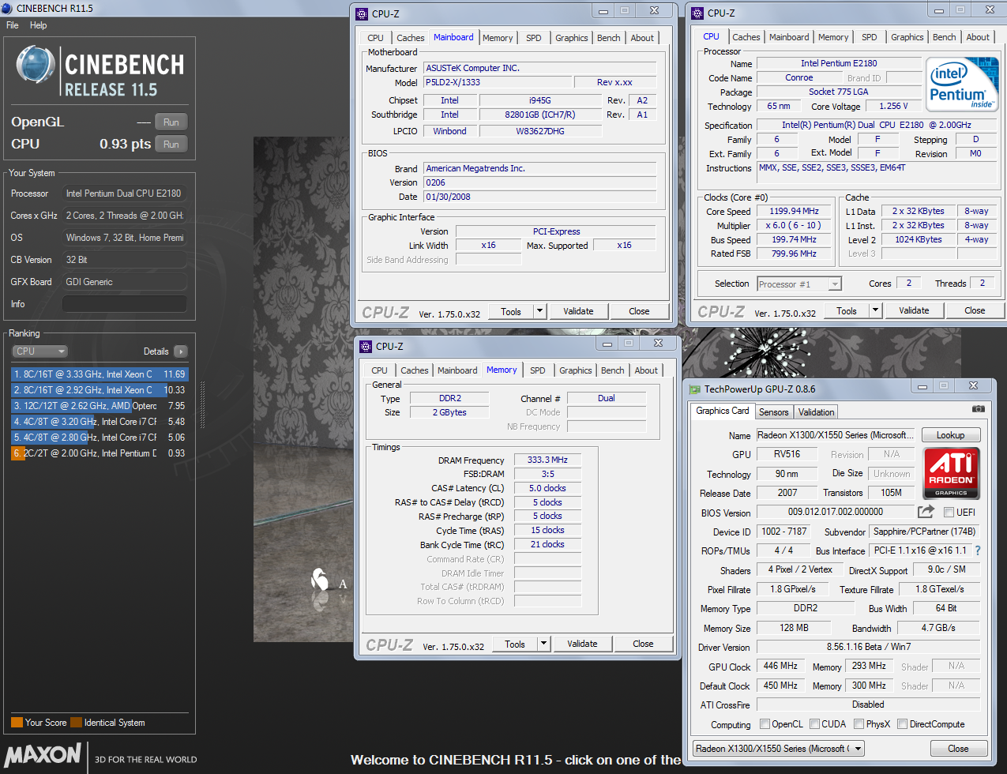Click the Your Score orange legend swatch

coord(17,722)
